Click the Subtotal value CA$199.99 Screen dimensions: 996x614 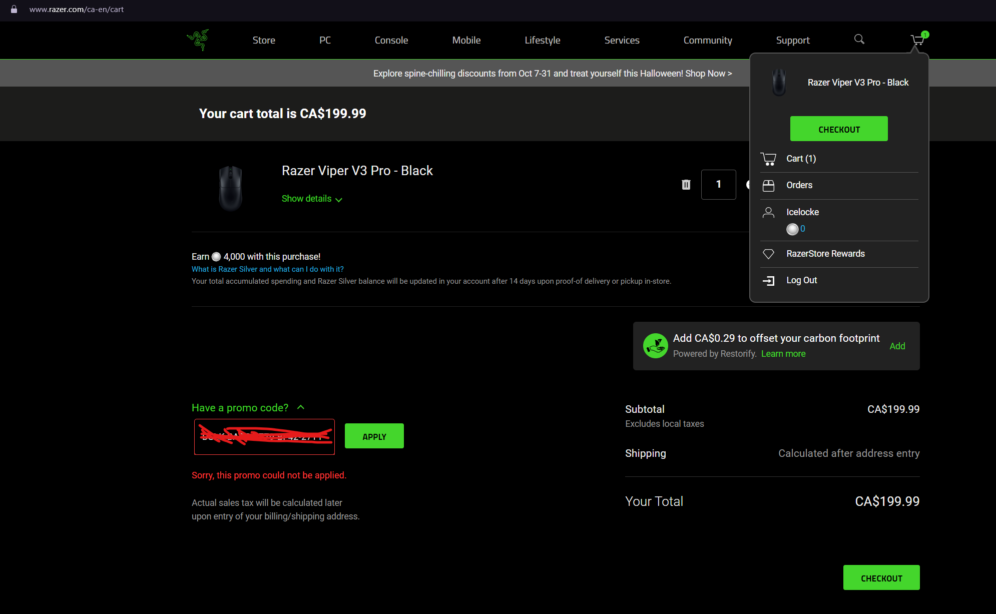pos(893,409)
